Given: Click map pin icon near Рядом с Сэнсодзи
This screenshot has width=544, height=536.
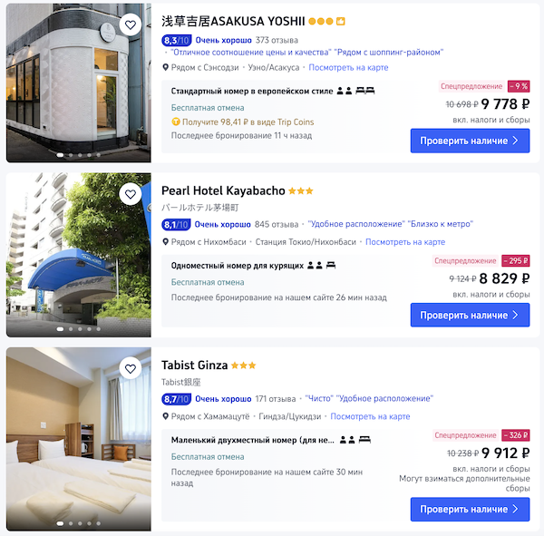Looking at the screenshot, I should pos(166,67).
